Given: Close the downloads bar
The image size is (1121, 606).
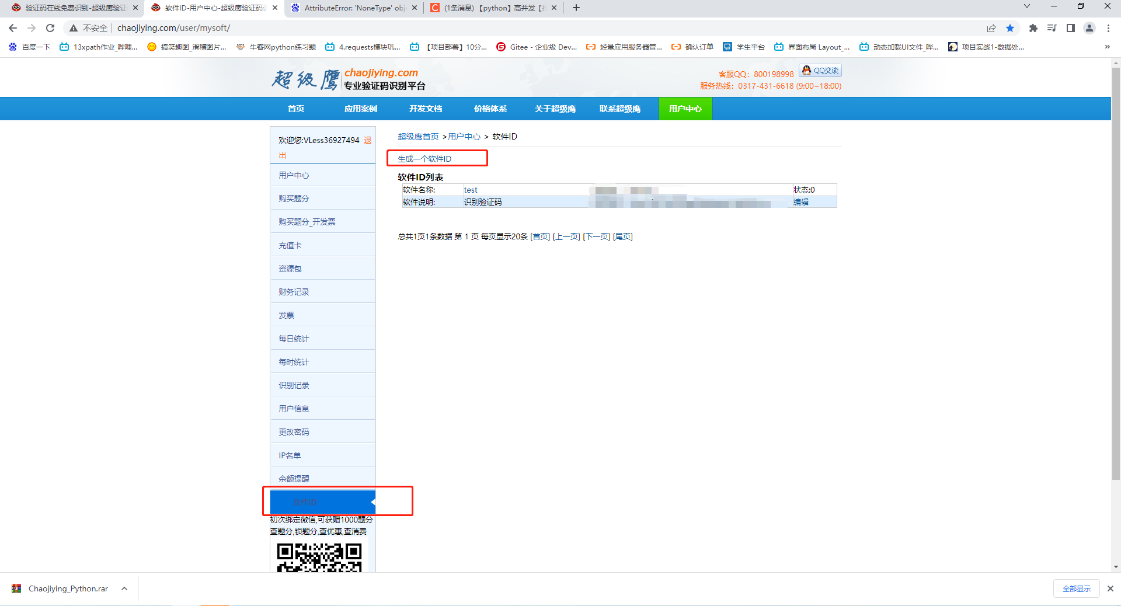Looking at the screenshot, I should [1110, 588].
